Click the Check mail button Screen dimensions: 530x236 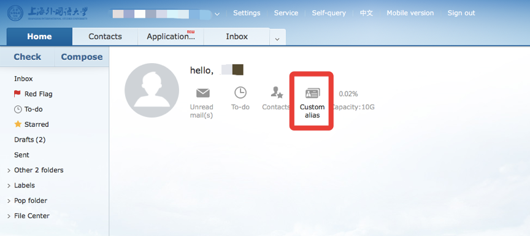[28, 57]
